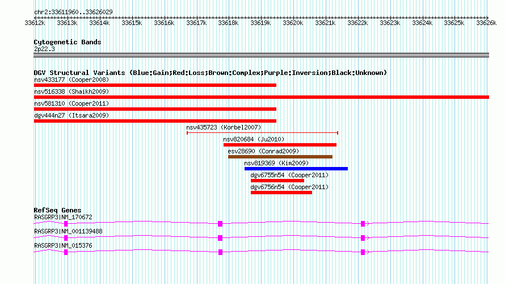Click the RASGRP3|NM_015376 transcript label
The image size is (505, 284).
pos(63,245)
